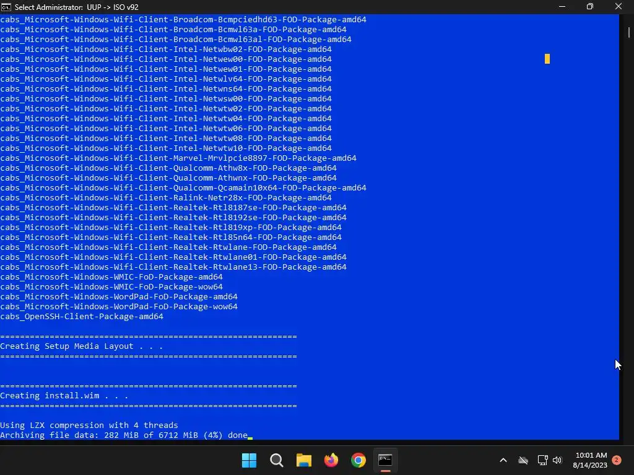The width and height of the screenshot is (634, 475).
Task: Click line with Qualcomm-Qcamain10x64 package
Action: pyautogui.click(x=183, y=188)
